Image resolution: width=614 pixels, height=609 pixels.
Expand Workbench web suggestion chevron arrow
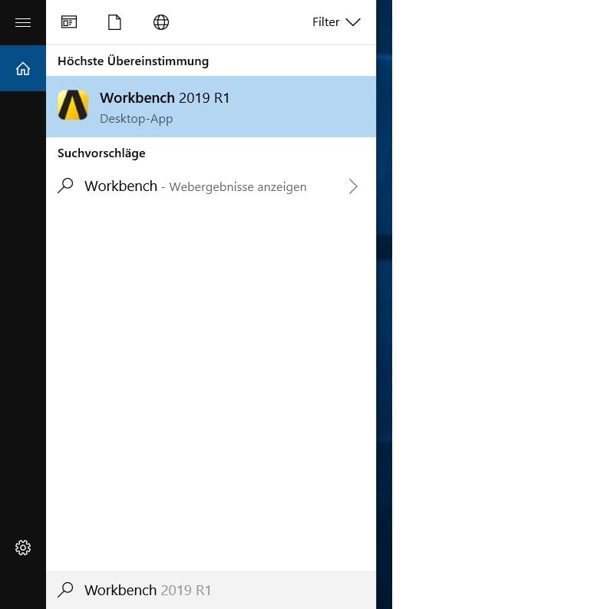(x=353, y=186)
